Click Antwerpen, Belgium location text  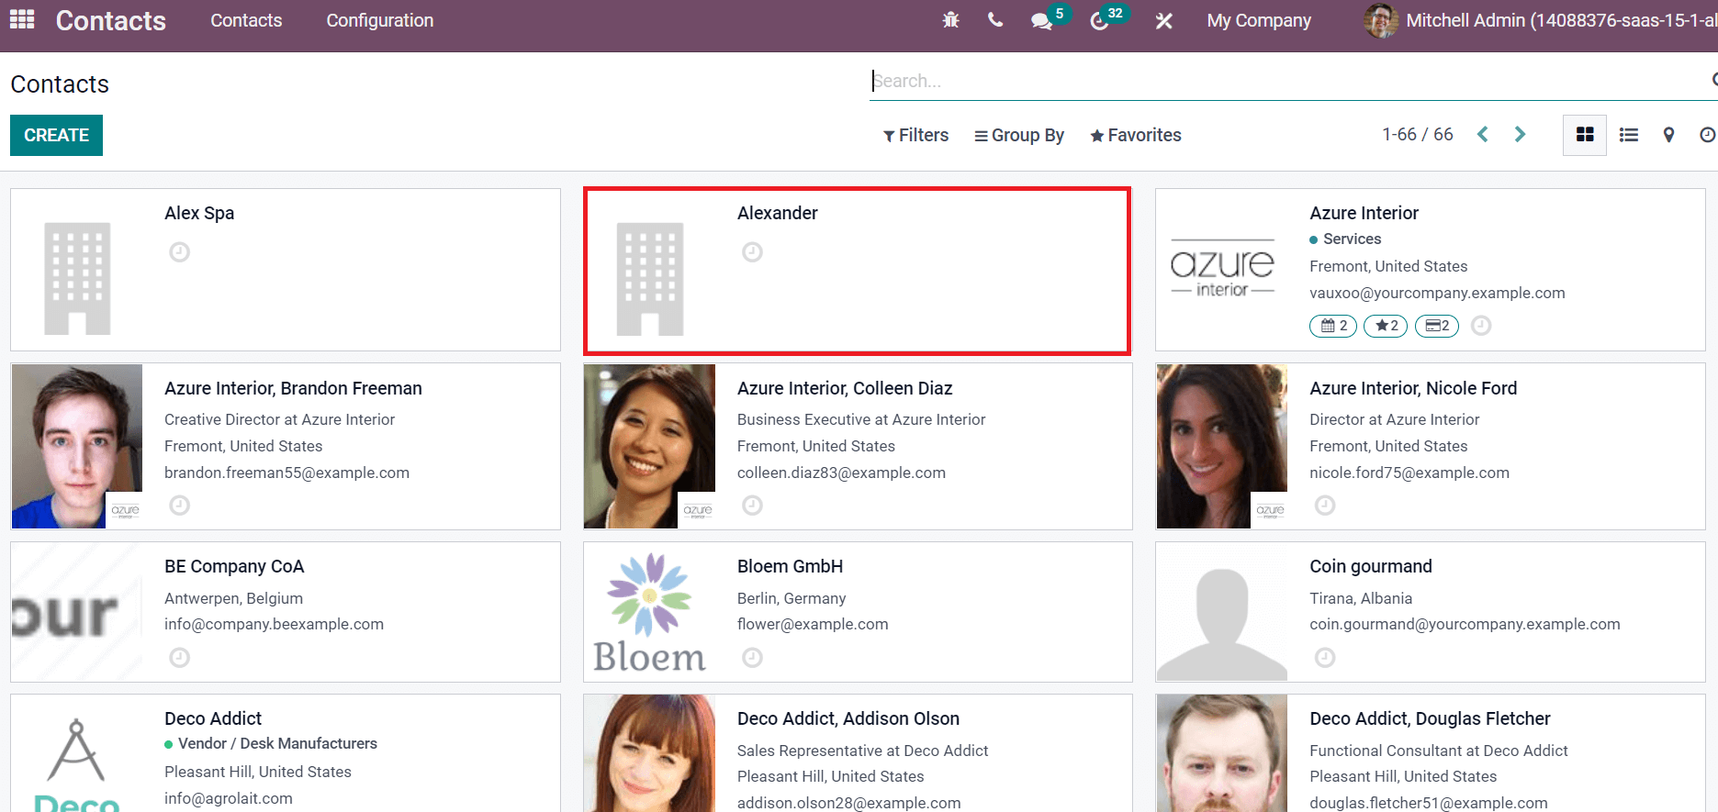coord(233,598)
